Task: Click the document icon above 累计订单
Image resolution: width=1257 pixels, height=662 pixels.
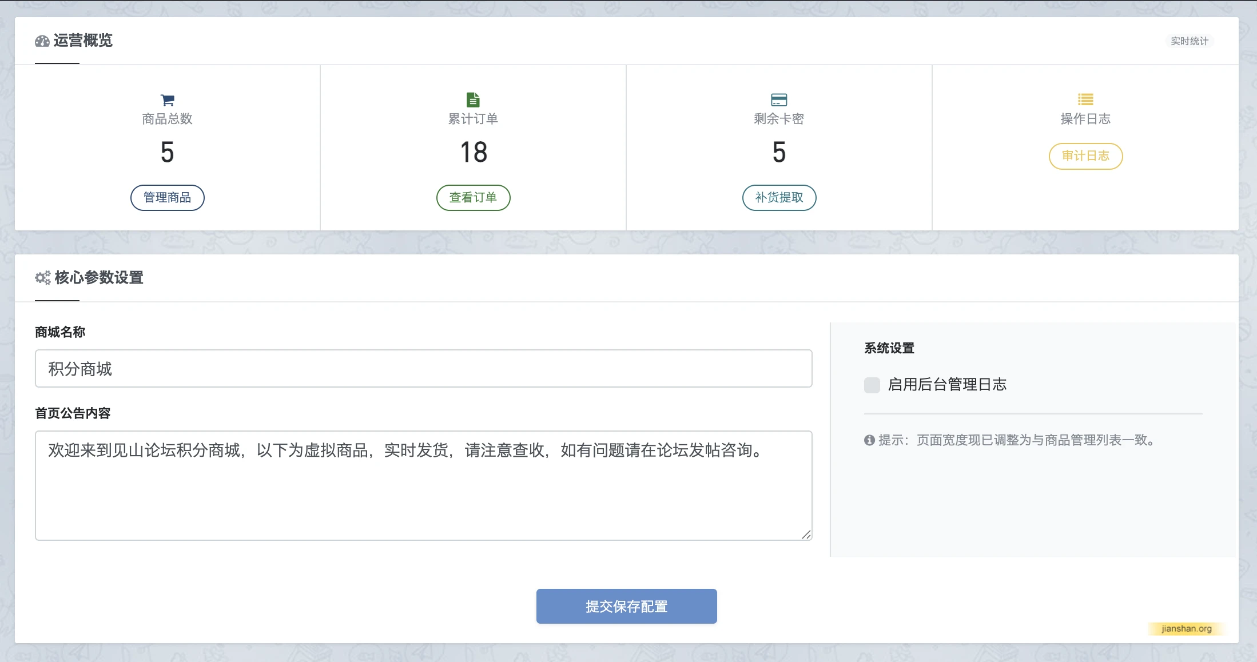Action: point(473,99)
